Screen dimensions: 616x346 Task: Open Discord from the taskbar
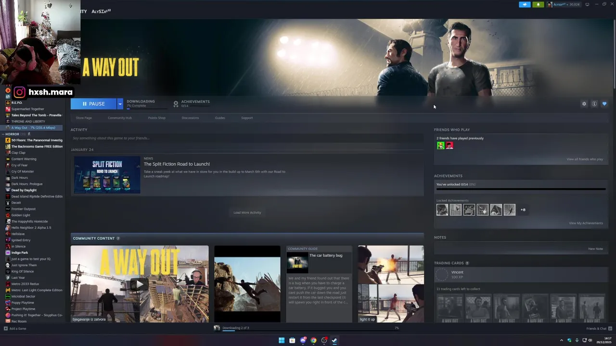click(x=303, y=340)
